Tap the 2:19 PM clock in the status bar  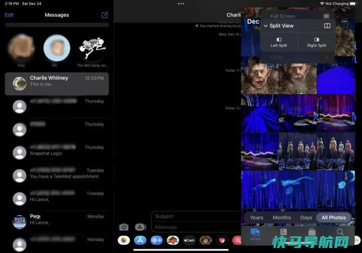tap(12, 4)
